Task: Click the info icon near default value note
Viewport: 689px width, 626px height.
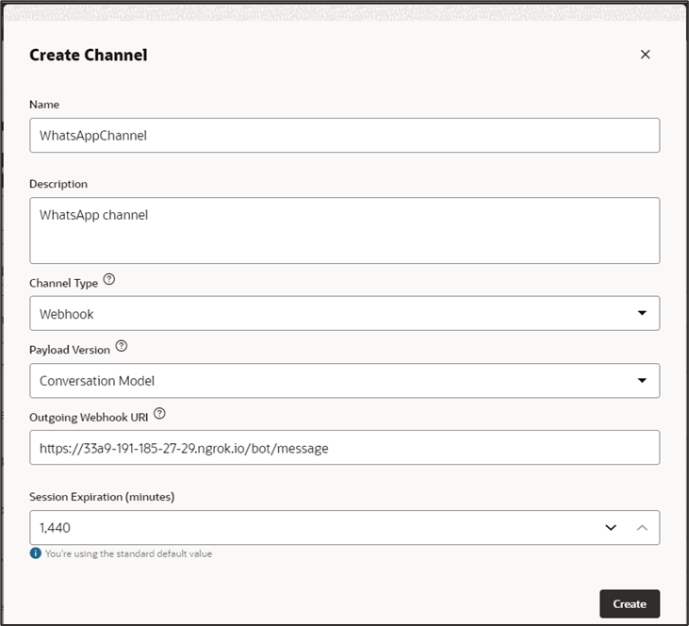Action: [36, 553]
